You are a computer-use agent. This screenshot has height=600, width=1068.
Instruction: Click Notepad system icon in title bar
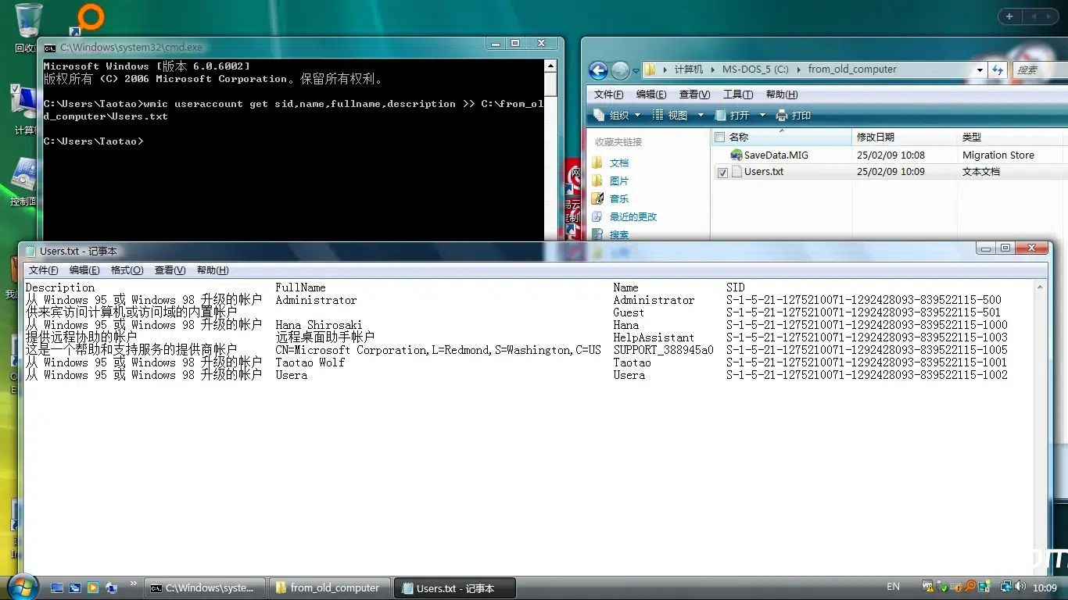30,251
